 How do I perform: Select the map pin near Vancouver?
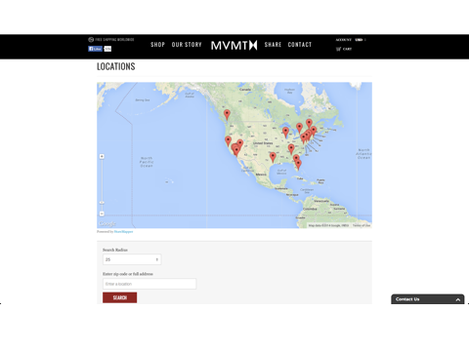227,114
